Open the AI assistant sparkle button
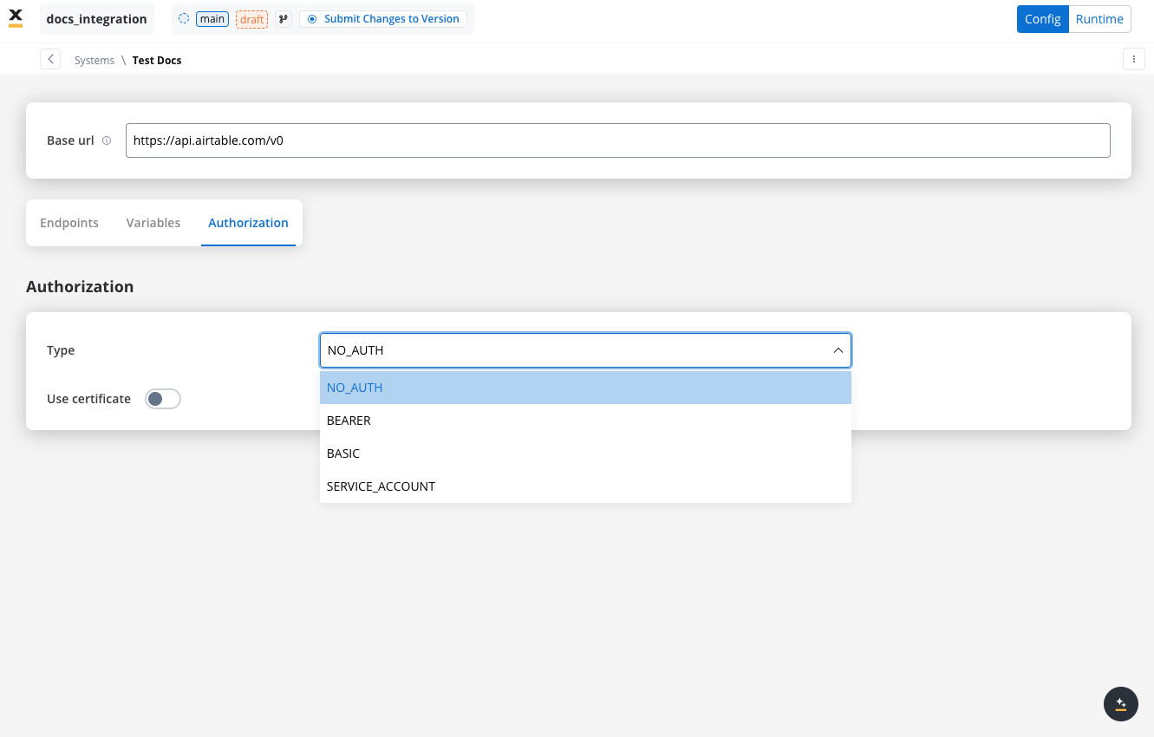Screen dimensions: 1154x737 [1120, 703]
